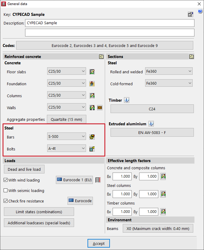This screenshot has height=250, width=204.
Task: Click X0 maximum crack width environment button
Action: point(158,228)
